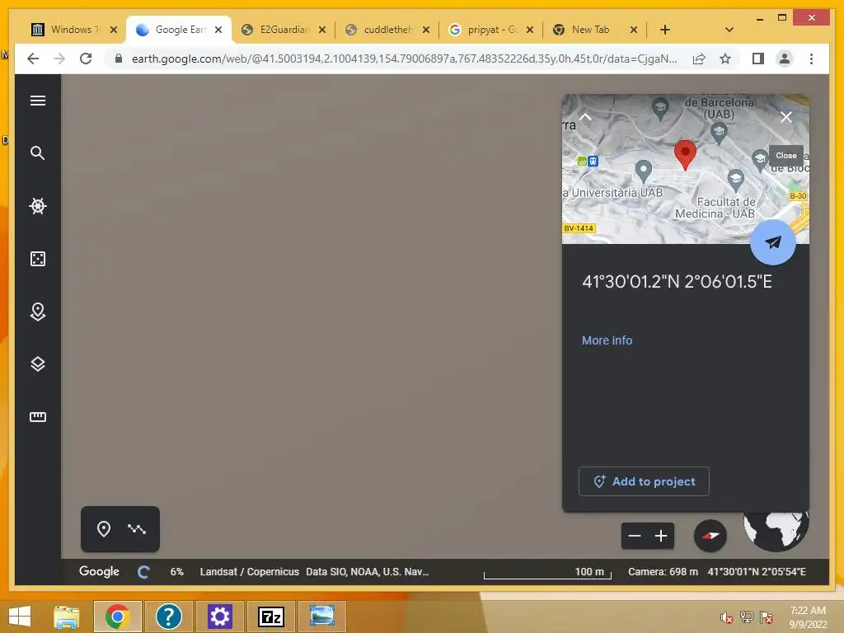
Task: Click the muted volume tray icon
Action: coord(727,617)
